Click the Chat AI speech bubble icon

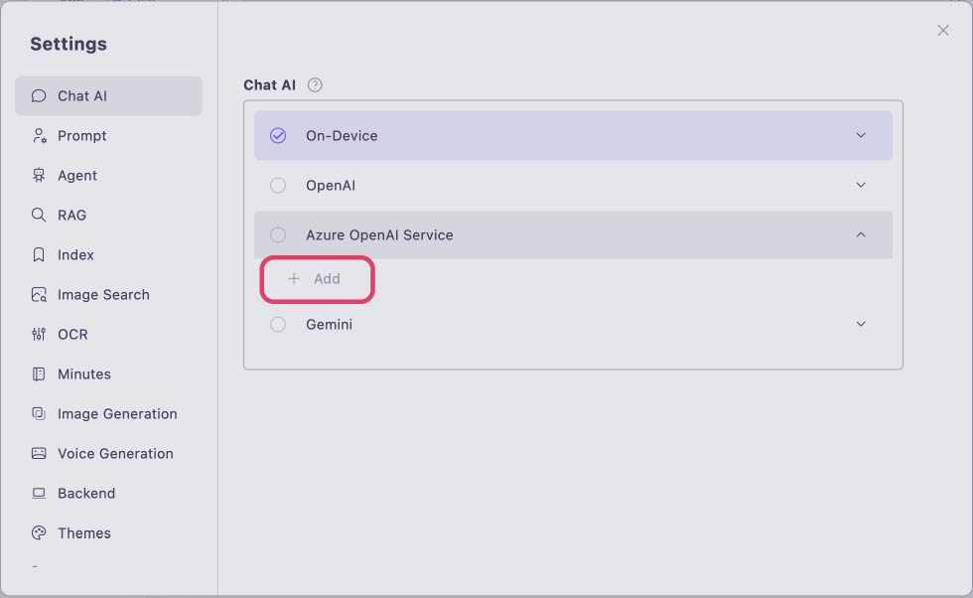point(39,95)
